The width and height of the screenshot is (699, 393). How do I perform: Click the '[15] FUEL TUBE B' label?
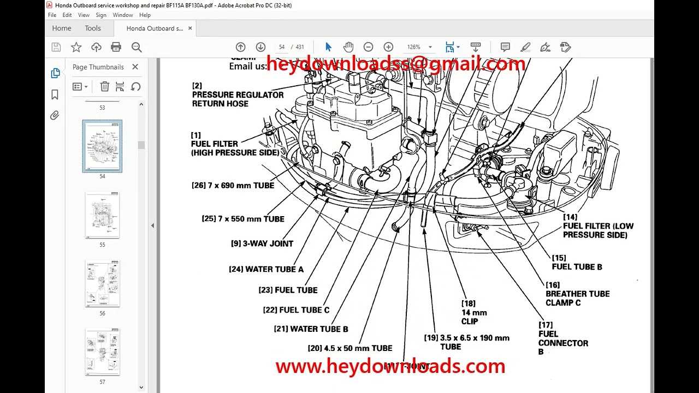click(577, 262)
